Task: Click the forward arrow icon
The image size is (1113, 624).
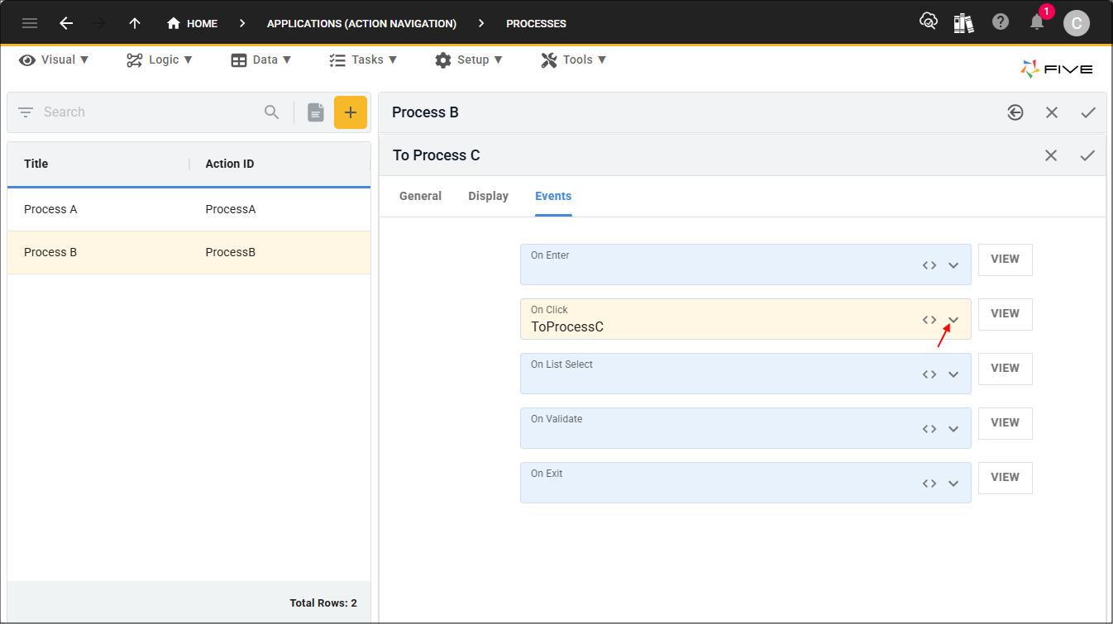Action: (100, 23)
